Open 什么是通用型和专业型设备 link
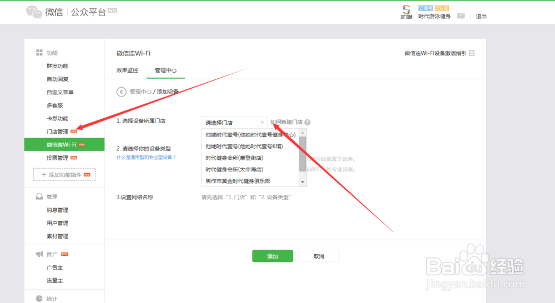Screen dimensions: 555x303 tap(146, 157)
